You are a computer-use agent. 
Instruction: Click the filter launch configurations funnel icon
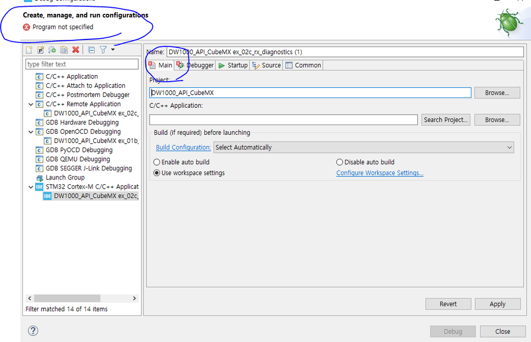pyautogui.click(x=103, y=50)
